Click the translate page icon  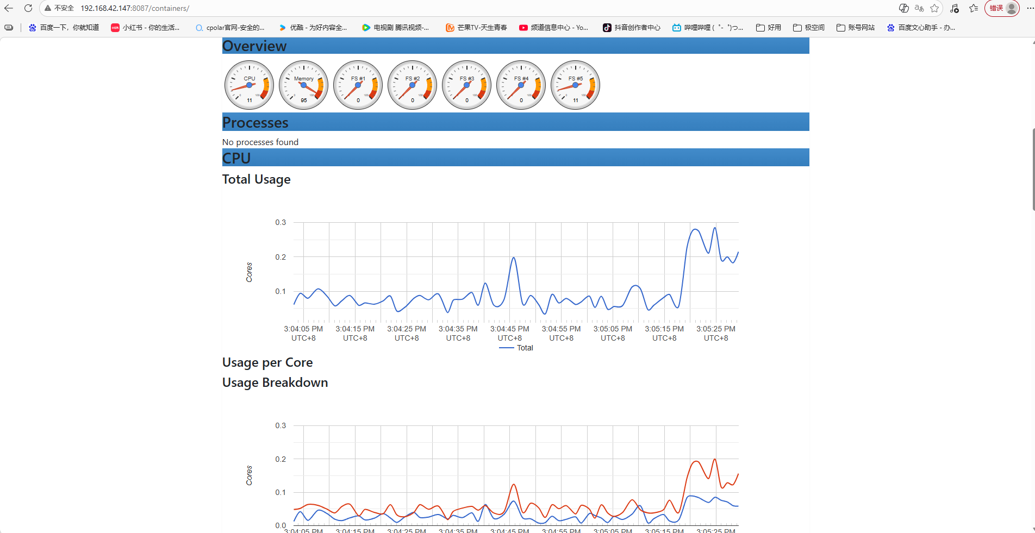click(x=919, y=8)
